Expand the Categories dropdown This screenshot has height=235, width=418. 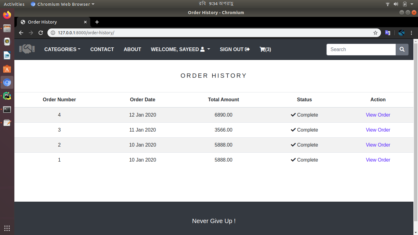[62, 49]
